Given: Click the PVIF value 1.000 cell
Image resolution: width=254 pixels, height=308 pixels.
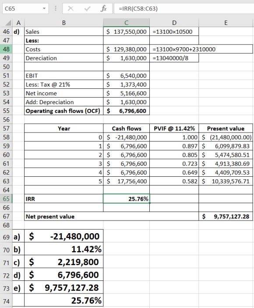Looking at the screenshot, I should pyautogui.click(x=174, y=137).
